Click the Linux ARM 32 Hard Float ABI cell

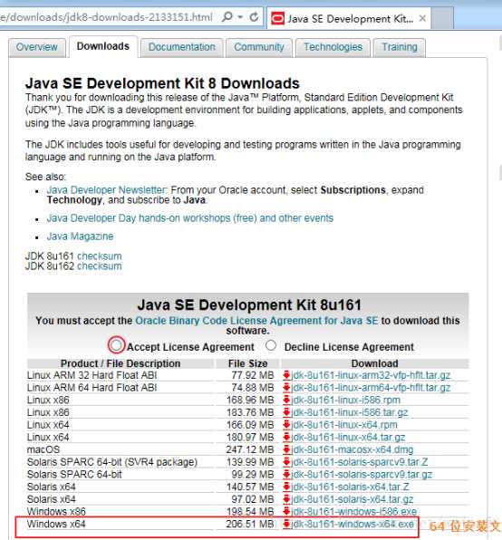point(92,375)
